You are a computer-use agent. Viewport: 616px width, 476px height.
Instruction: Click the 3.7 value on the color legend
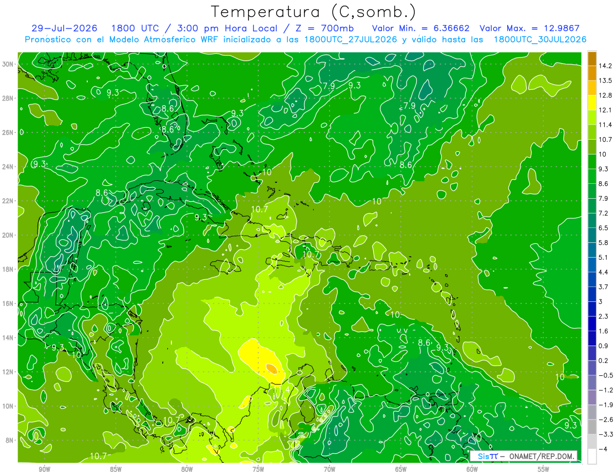tap(603, 287)
